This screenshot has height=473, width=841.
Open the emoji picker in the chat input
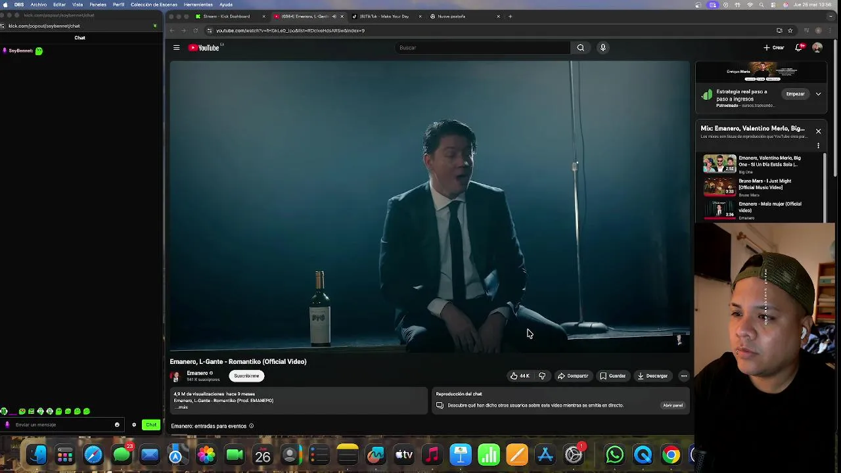coord(117,424)
